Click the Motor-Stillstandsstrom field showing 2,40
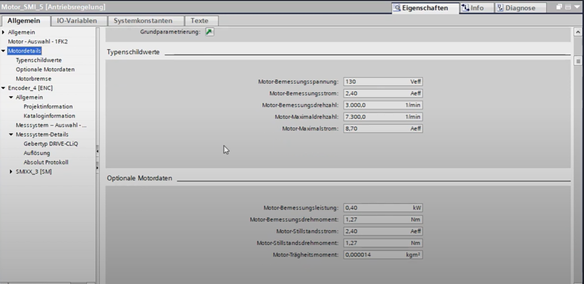The image size is (584, 284). point(383,231)
